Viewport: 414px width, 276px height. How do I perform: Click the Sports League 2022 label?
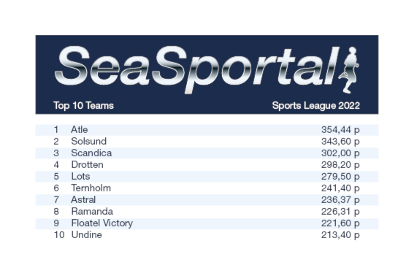315,106
